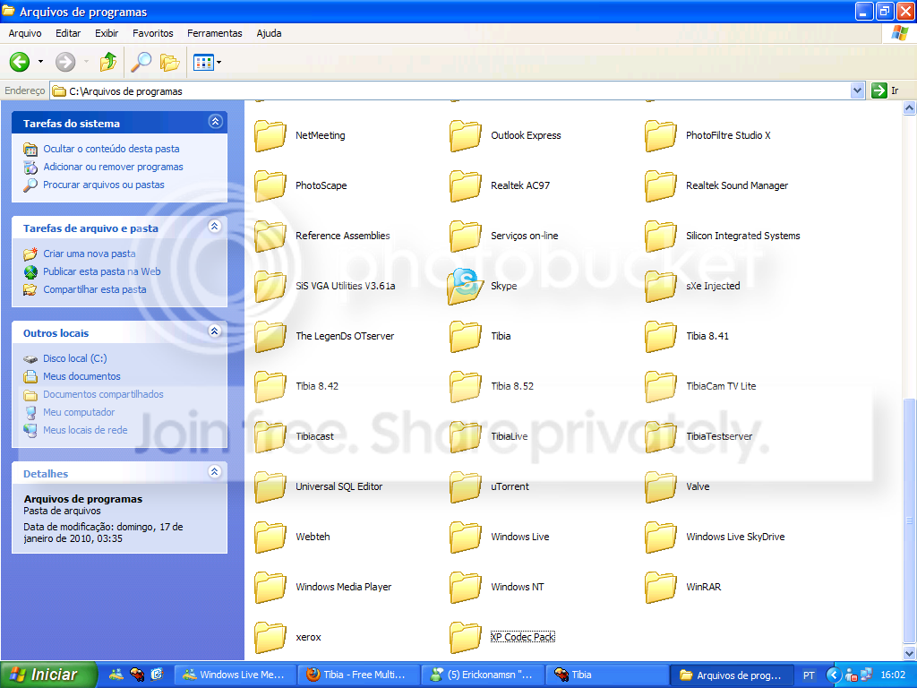The width and height of the screenshot is (917, 688).
Task: Click the vertical scrollbar down arrow
Action: click(909, 654)
